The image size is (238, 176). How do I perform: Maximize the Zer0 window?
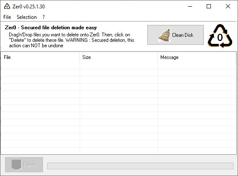click(209, 6)
